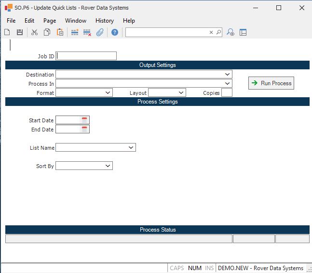Expand the Destination dropdown

point(227,75)
